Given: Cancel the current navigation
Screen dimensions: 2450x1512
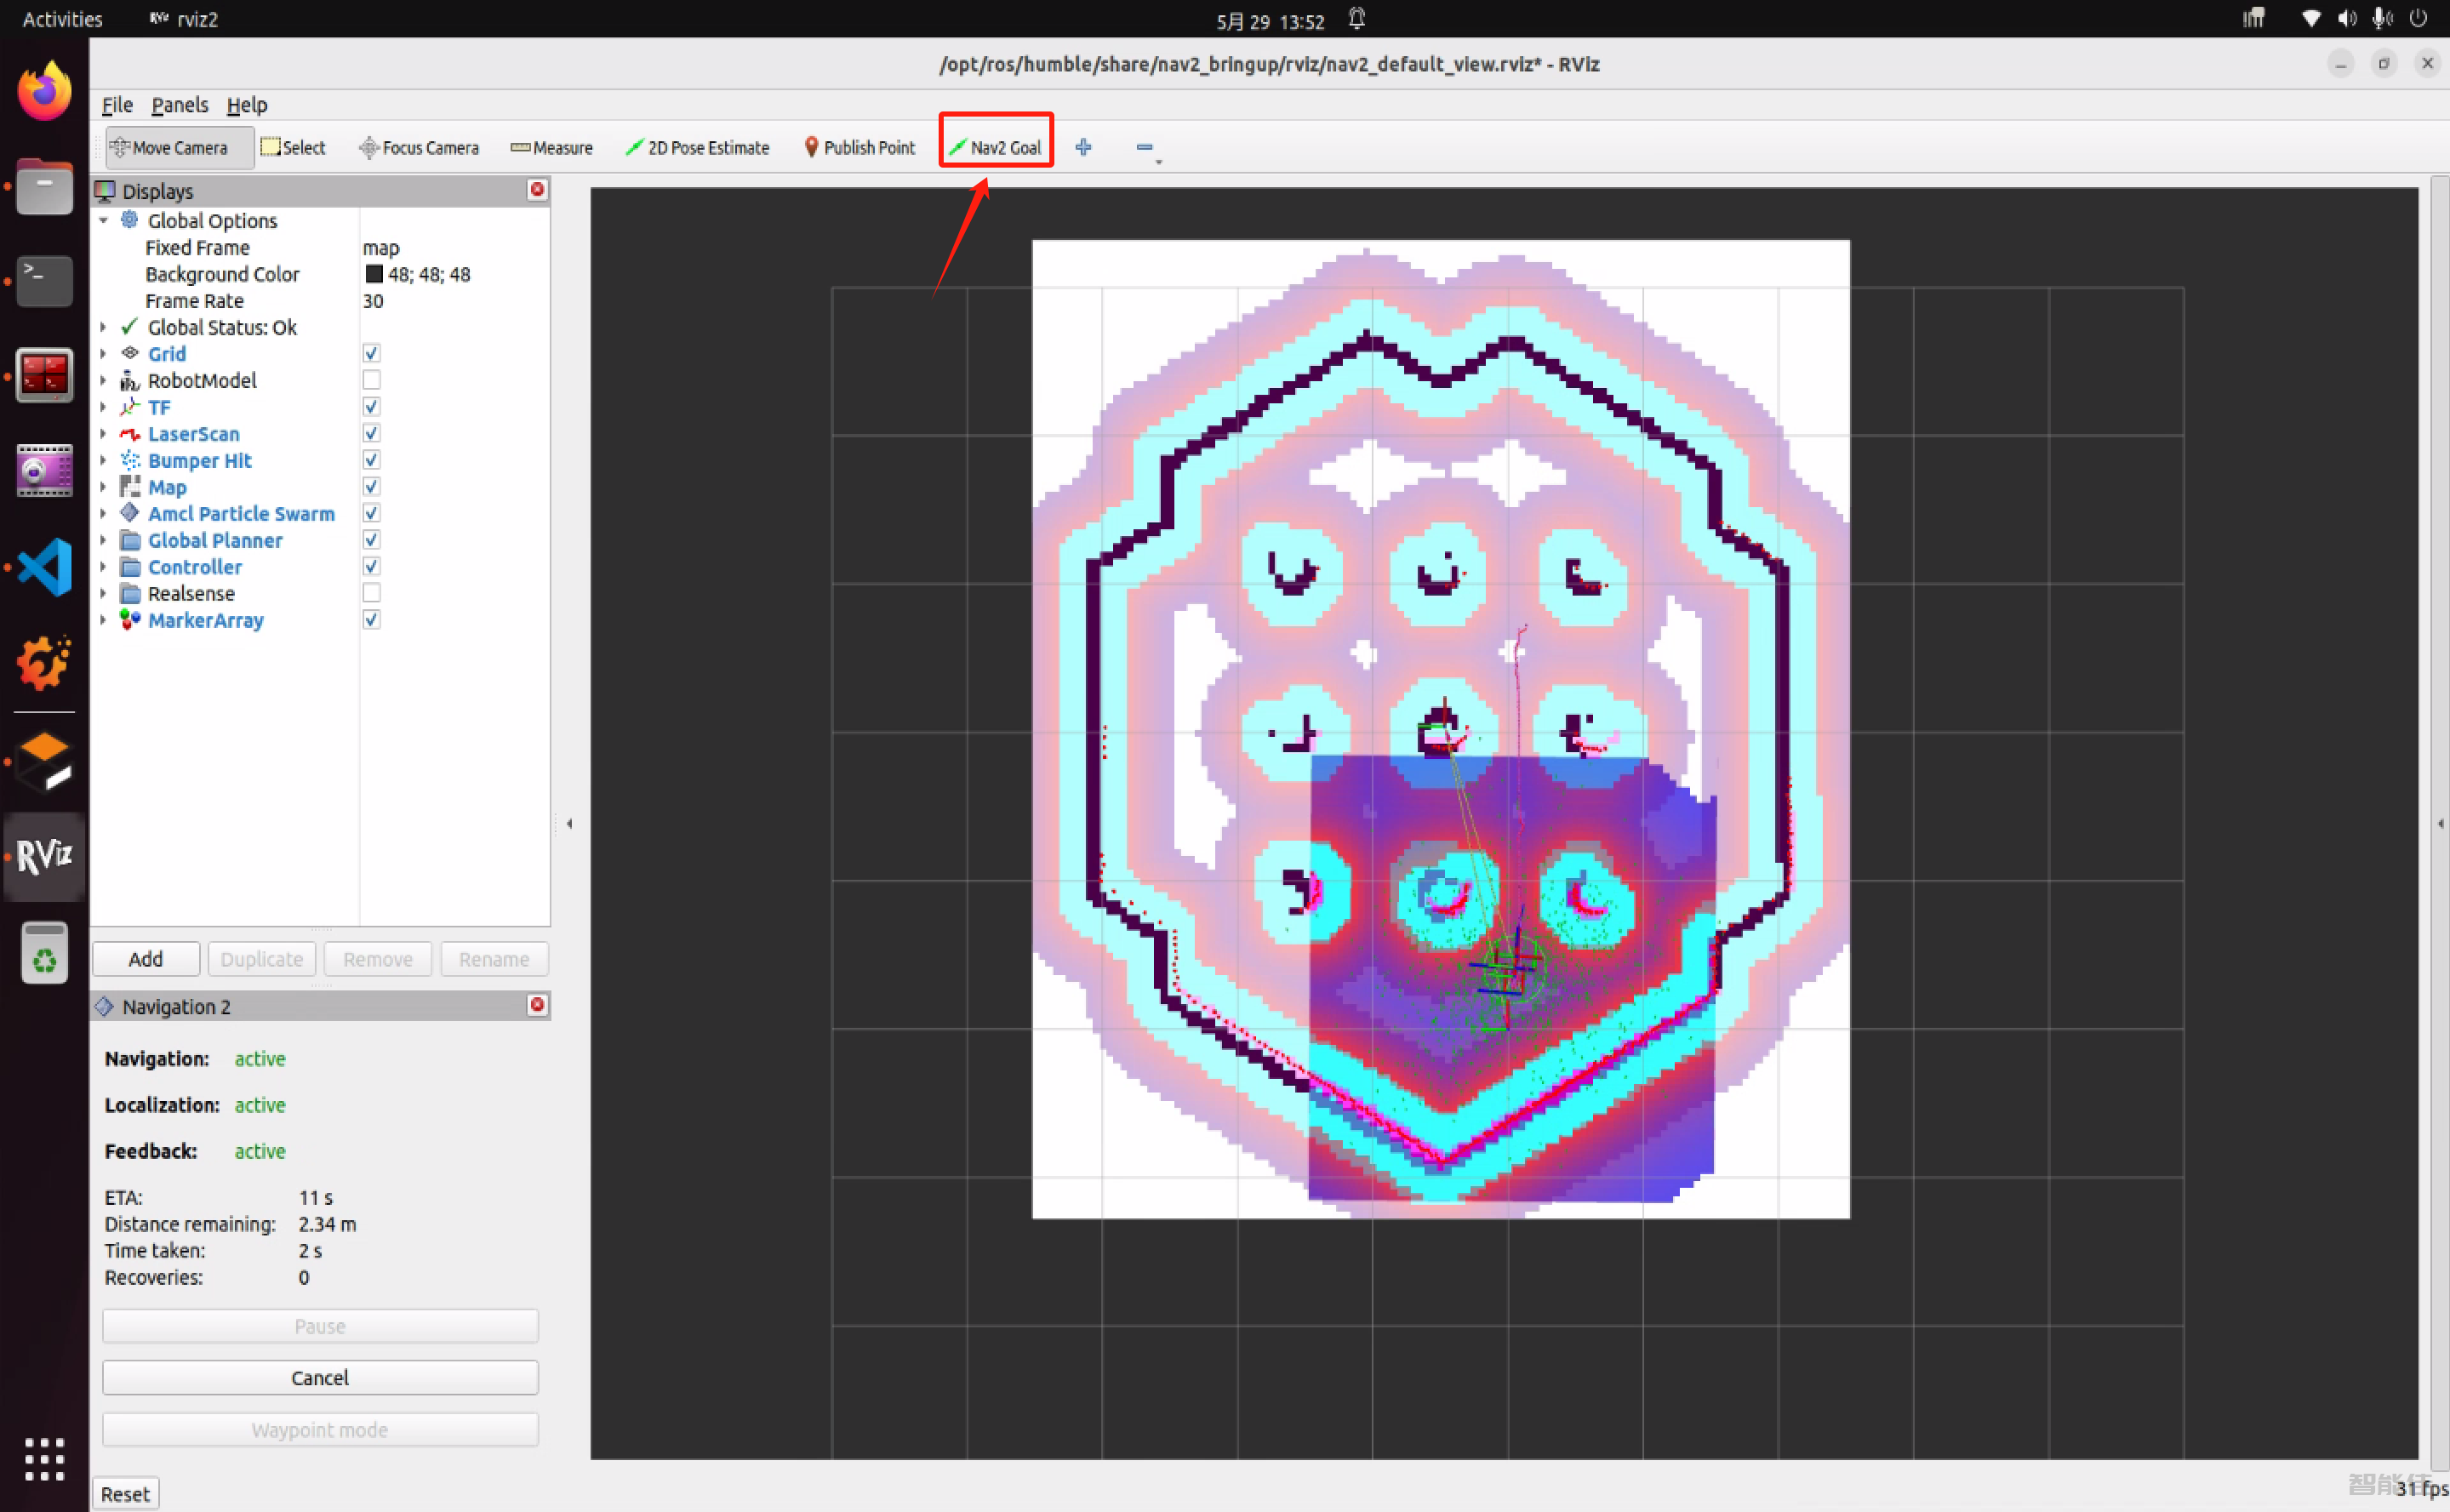Looking at the screenshot, I should click(320, 1377).
